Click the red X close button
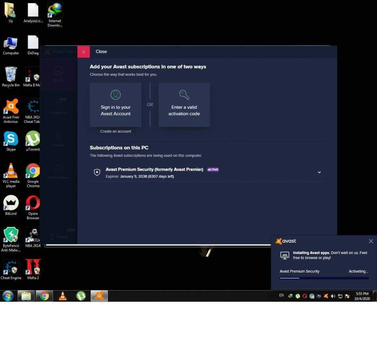377x353 pixels. pos(83,52)
